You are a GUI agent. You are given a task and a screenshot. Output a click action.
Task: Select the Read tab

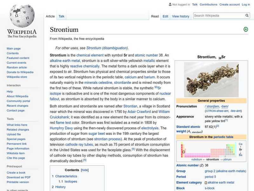[x=154, y=16]
